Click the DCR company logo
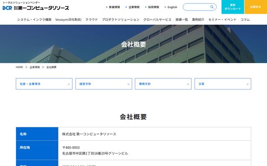Image resolution: width=267 pixels, height=166 pixels. coord(36,8)
